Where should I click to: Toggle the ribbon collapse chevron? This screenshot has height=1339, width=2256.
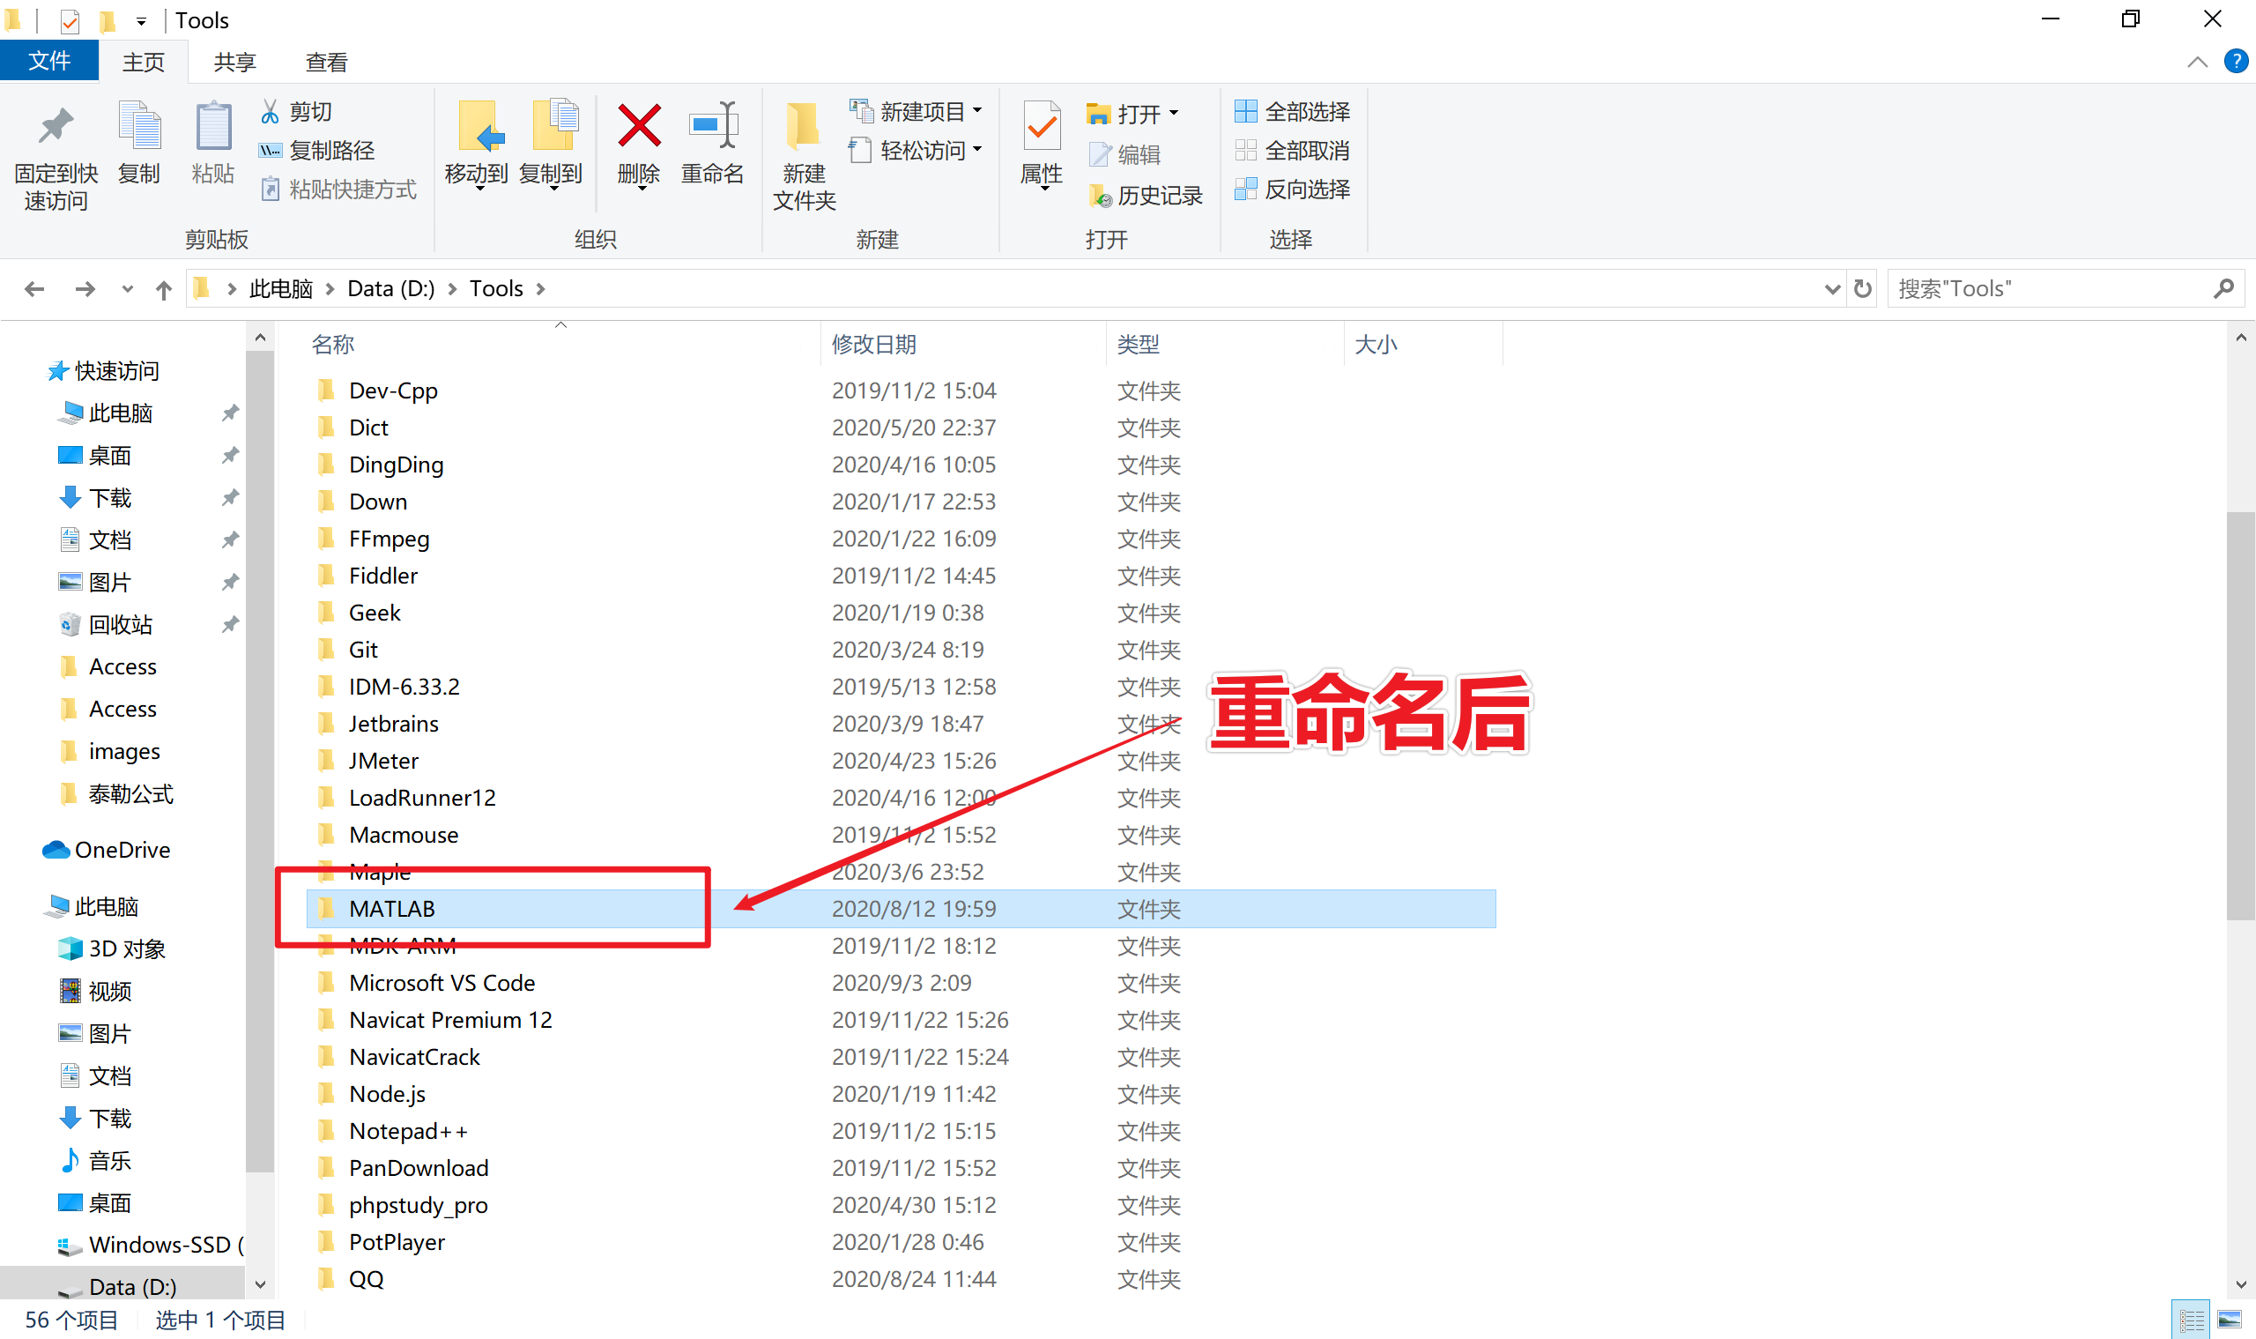(2198, 62)
